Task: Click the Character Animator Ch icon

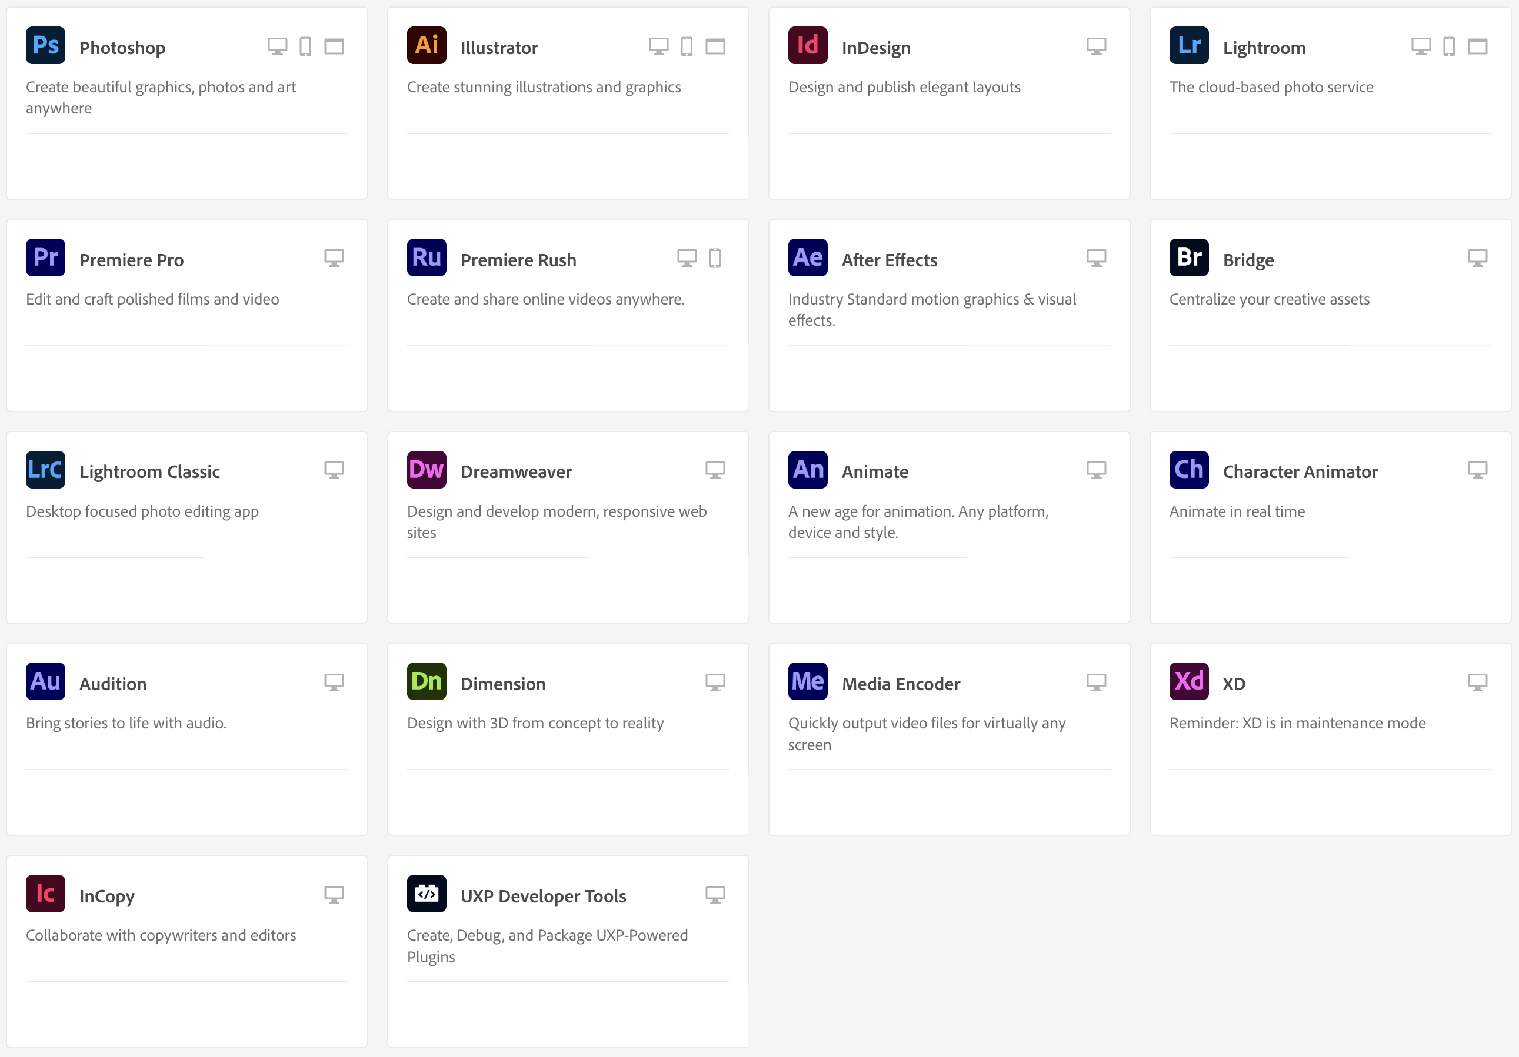Action: coord(1189,470)
